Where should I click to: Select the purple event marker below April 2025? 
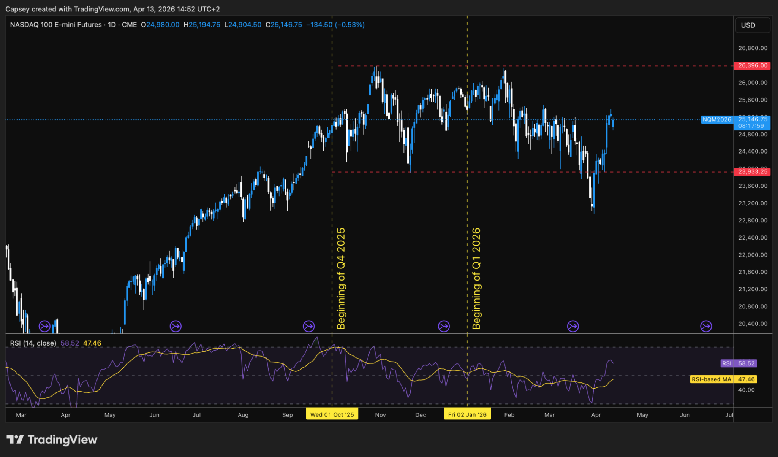point(44,326)
